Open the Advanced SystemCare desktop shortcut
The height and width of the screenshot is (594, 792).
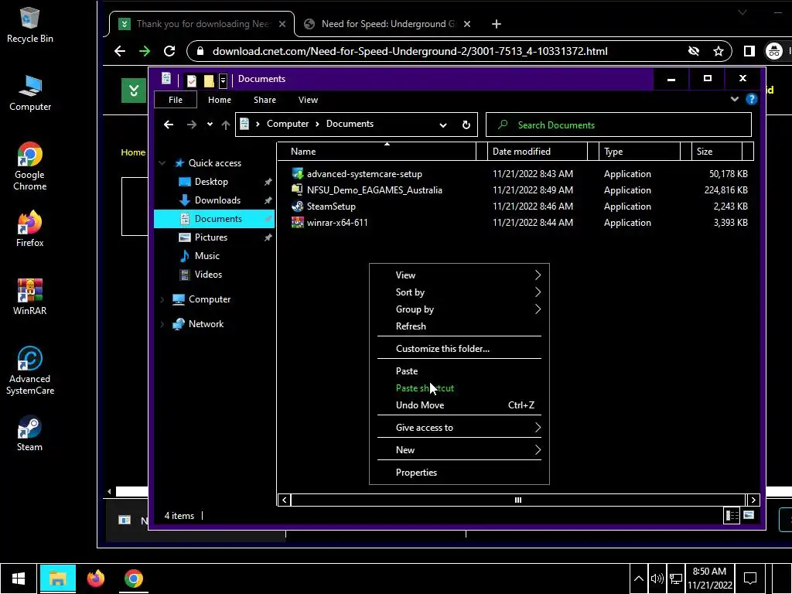(x=30, y=370)
